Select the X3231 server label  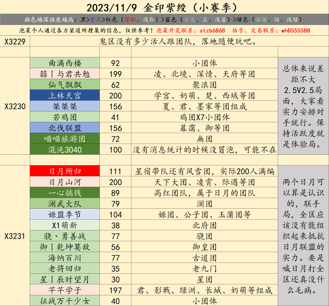15,236
